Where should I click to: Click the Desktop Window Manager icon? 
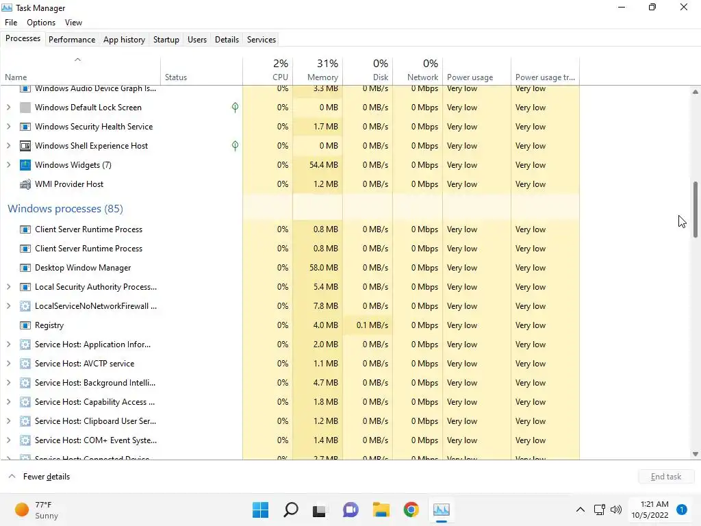tap(25, 268)
